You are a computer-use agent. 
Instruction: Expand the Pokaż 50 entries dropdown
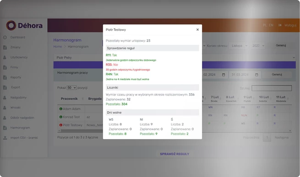[71, 88]
